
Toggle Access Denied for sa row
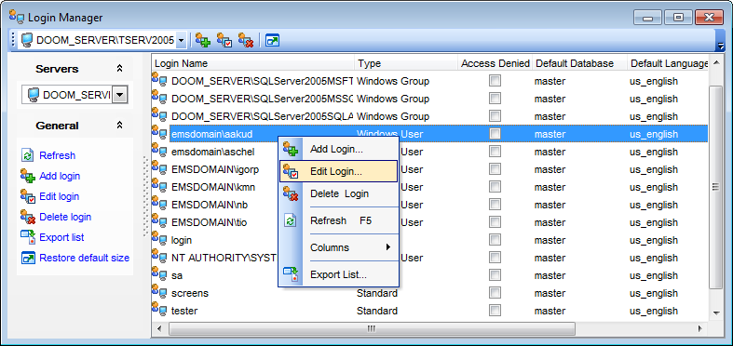click(495, 275)
